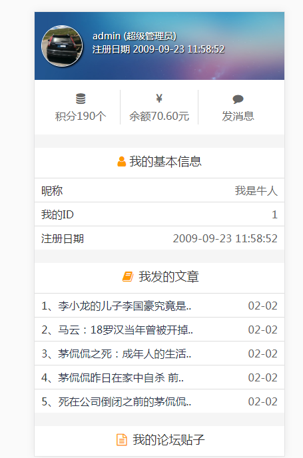
Task: Click the message speech bubble icon
Action: [238, 99]
